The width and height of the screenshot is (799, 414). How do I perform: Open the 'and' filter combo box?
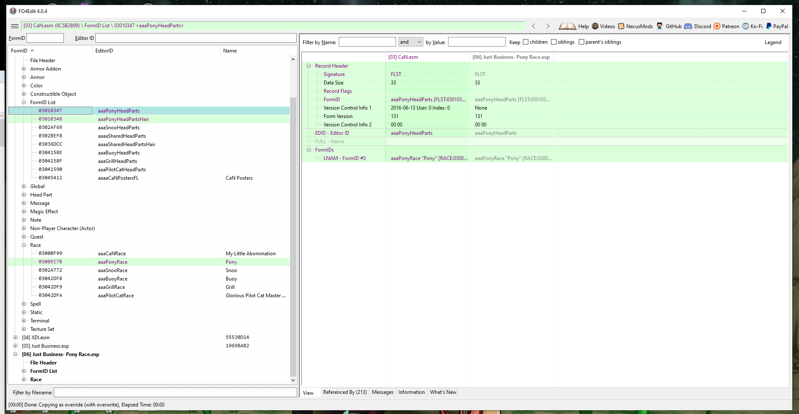click(x=411, y=42)
